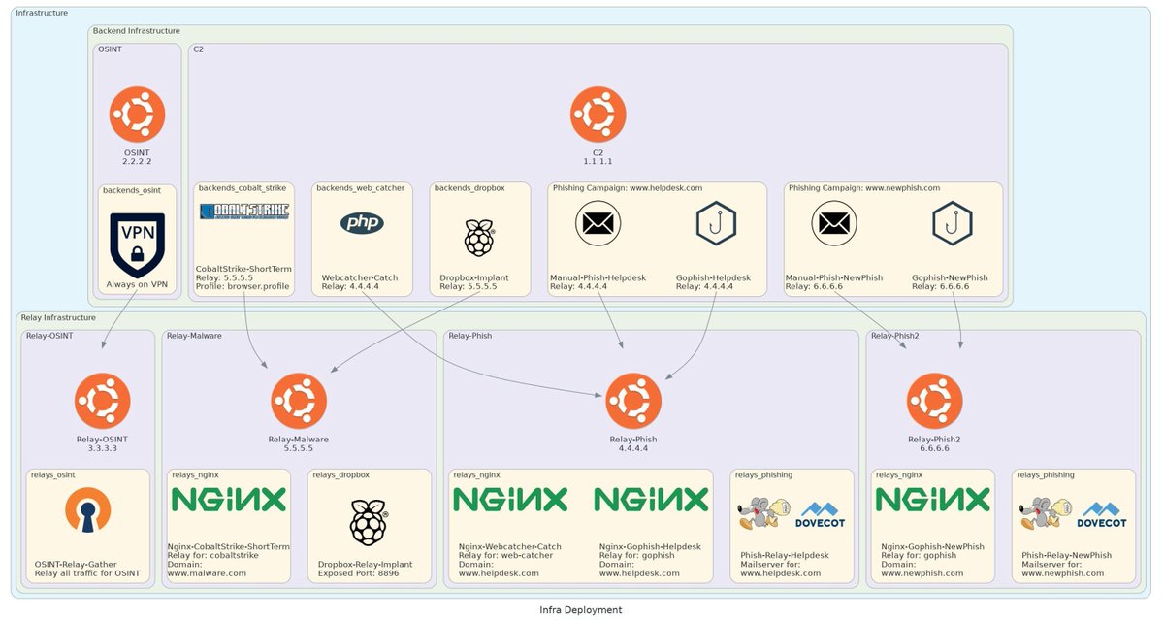This screenshot has width=1164, height=620.
Task: Select Exposed Port: 8896 text
Action: [358, 573]
